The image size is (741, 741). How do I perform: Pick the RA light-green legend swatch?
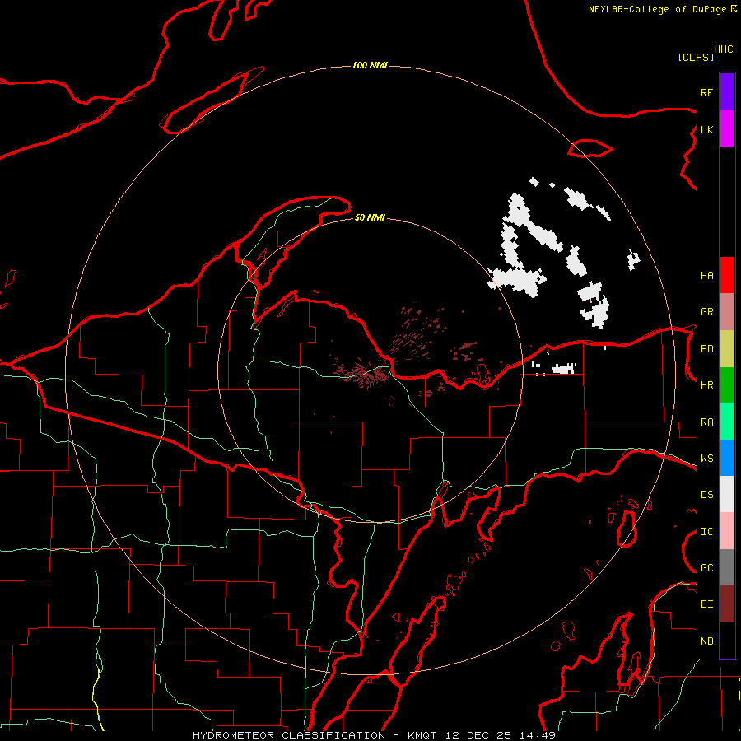click(x=727, y=422)
